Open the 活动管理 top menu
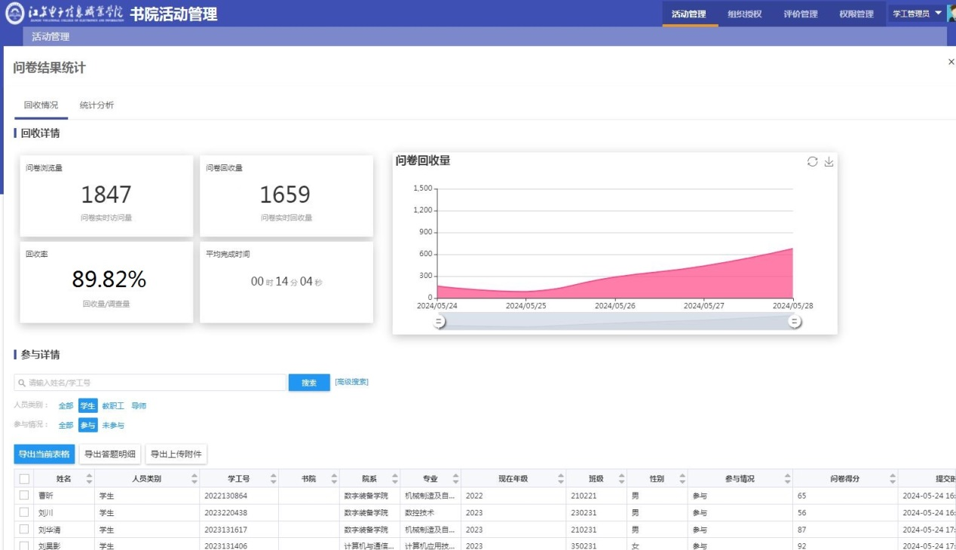Image resolution: width=956 pixels, height=550 pixels. click(x=689, y=14)
